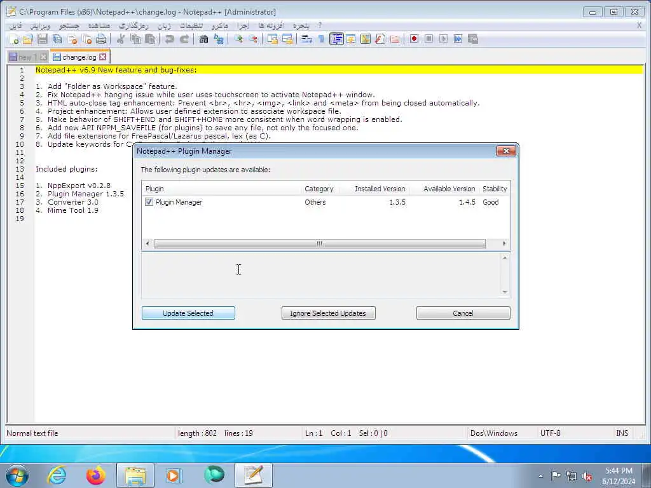Sort by the Plugin column header
The image size is (651, 488).
click(221, 189)
